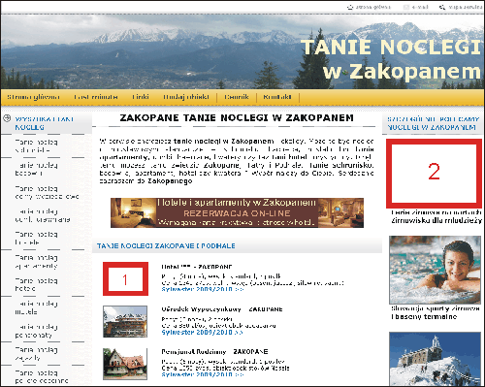The image size is (485, 387).
Task: Open Tanie noclegi domki drewniane link
Action: coord(43,215)
